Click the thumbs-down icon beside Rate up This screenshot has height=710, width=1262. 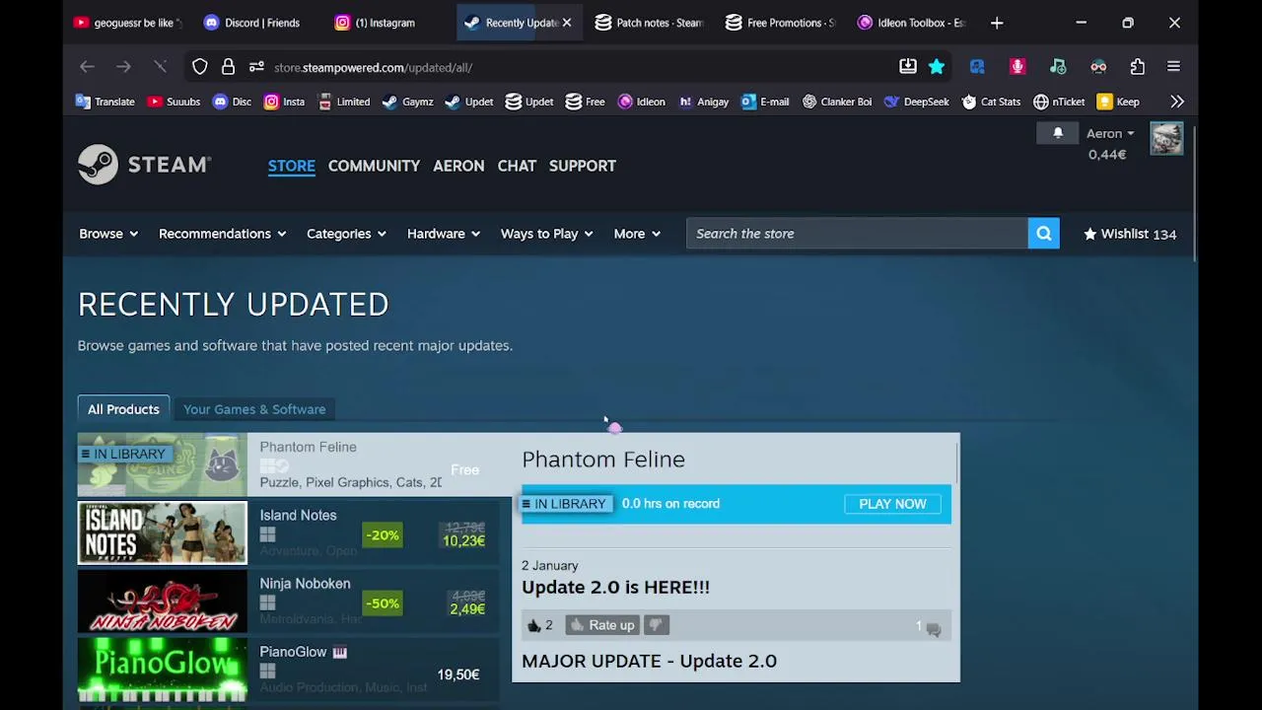[x=656, y=625]
